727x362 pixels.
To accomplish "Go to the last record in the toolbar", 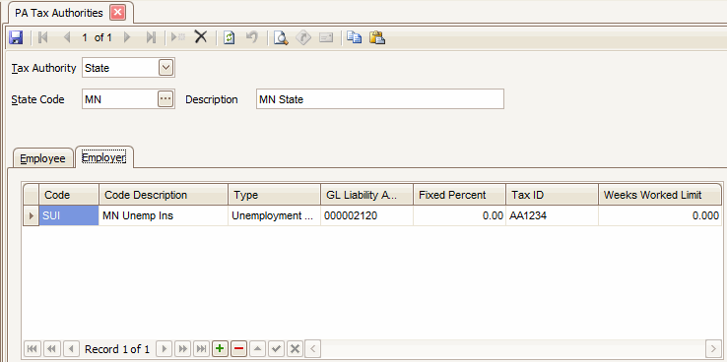I will click(151, 37).
